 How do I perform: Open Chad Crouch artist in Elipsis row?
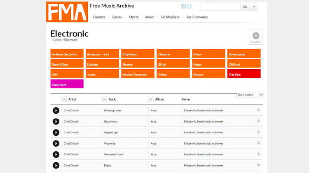[71, 165]
